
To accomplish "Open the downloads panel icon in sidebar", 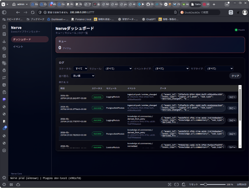I will 4,41.
